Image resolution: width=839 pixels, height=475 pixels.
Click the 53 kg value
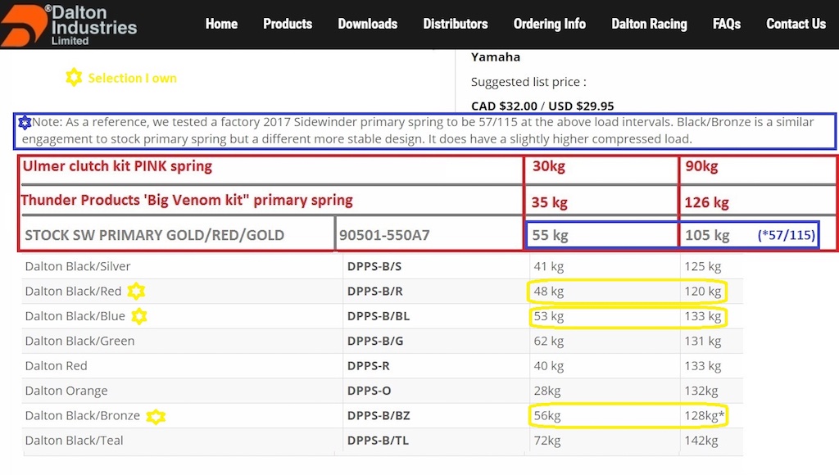click(548, 316)
